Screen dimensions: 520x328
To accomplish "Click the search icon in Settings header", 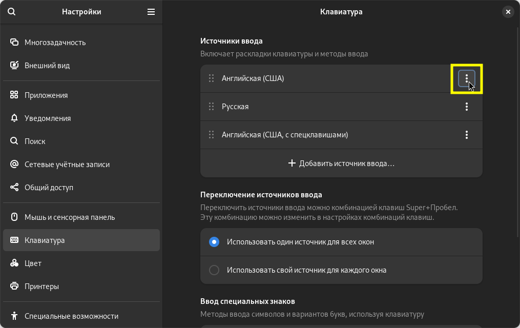I will [12, 12].
